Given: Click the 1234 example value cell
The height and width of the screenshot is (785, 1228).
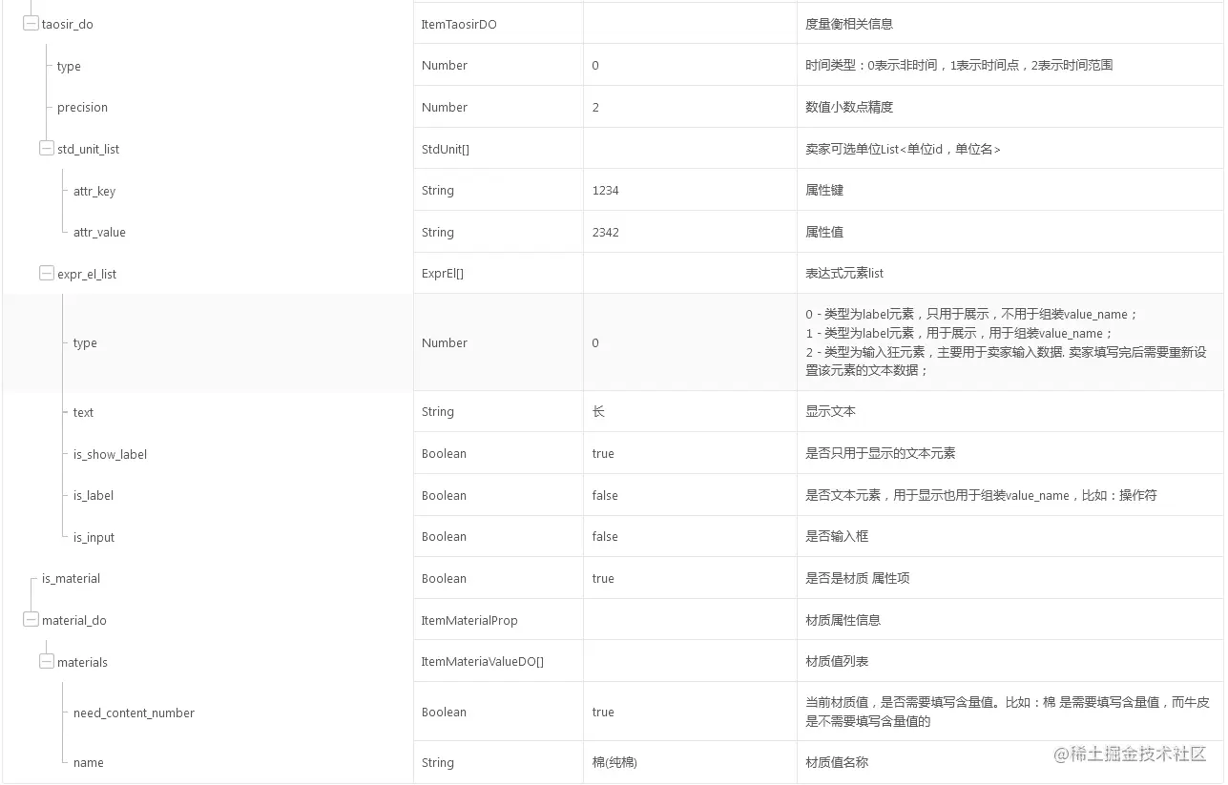Looking at the screenshot, I should (x=603, y=191).
